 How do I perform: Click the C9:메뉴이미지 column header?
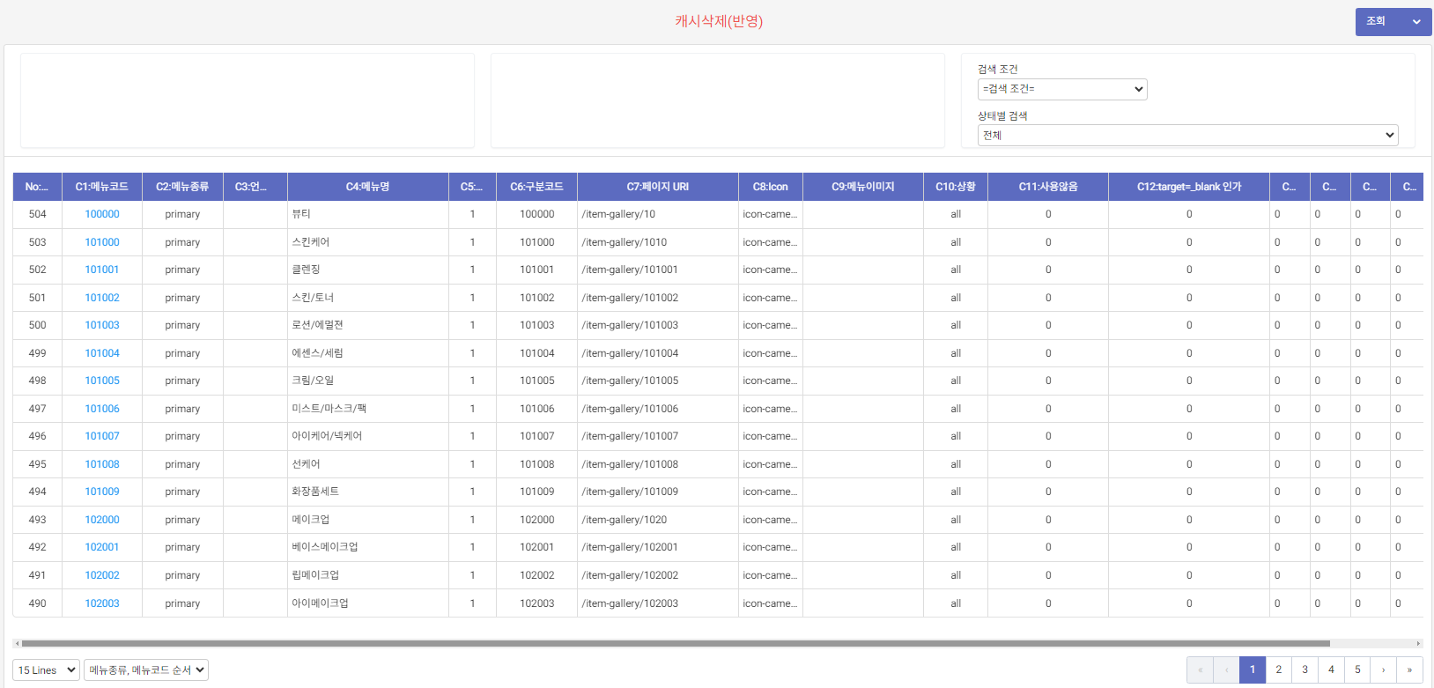coord(863,187)
